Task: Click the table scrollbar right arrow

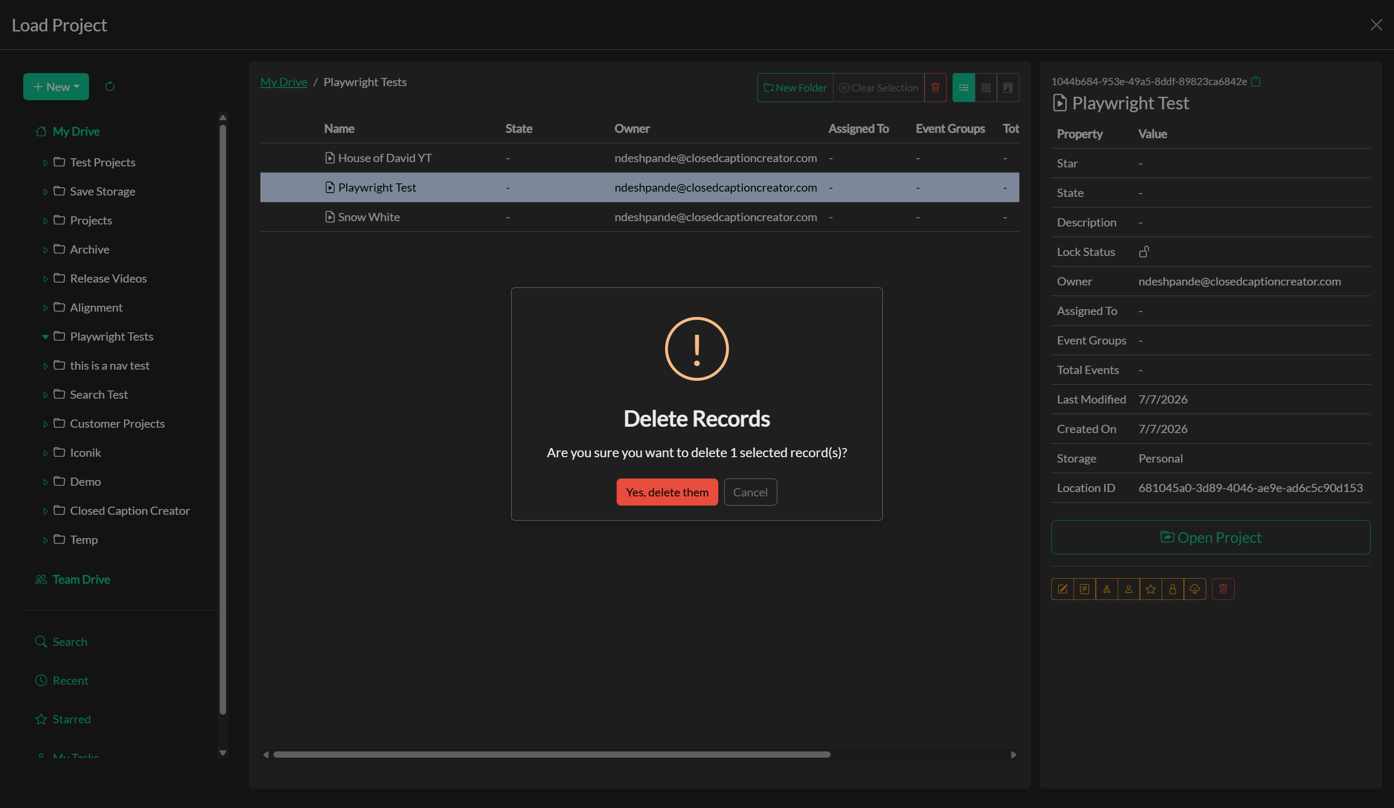Action: tap(1014, 754)
